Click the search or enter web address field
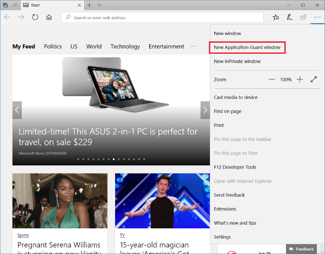The image size is (325, 254). [x=163, y=18]
